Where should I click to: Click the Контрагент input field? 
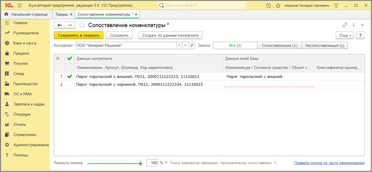tap(126, 45)
